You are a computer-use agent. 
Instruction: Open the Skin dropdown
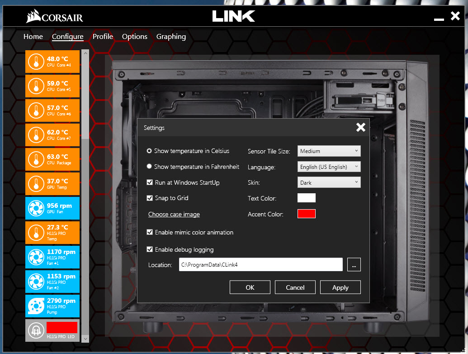329,182
